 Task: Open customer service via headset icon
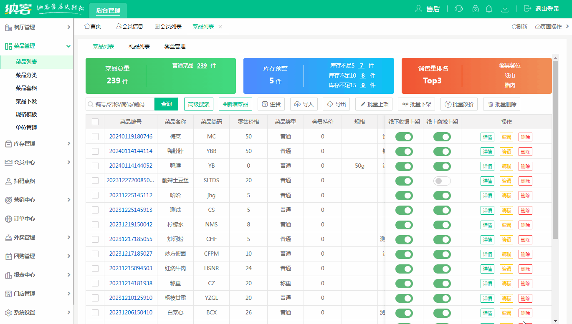tap(458, 8)
